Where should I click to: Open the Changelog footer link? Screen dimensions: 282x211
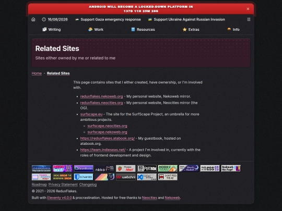coord(88,184)
